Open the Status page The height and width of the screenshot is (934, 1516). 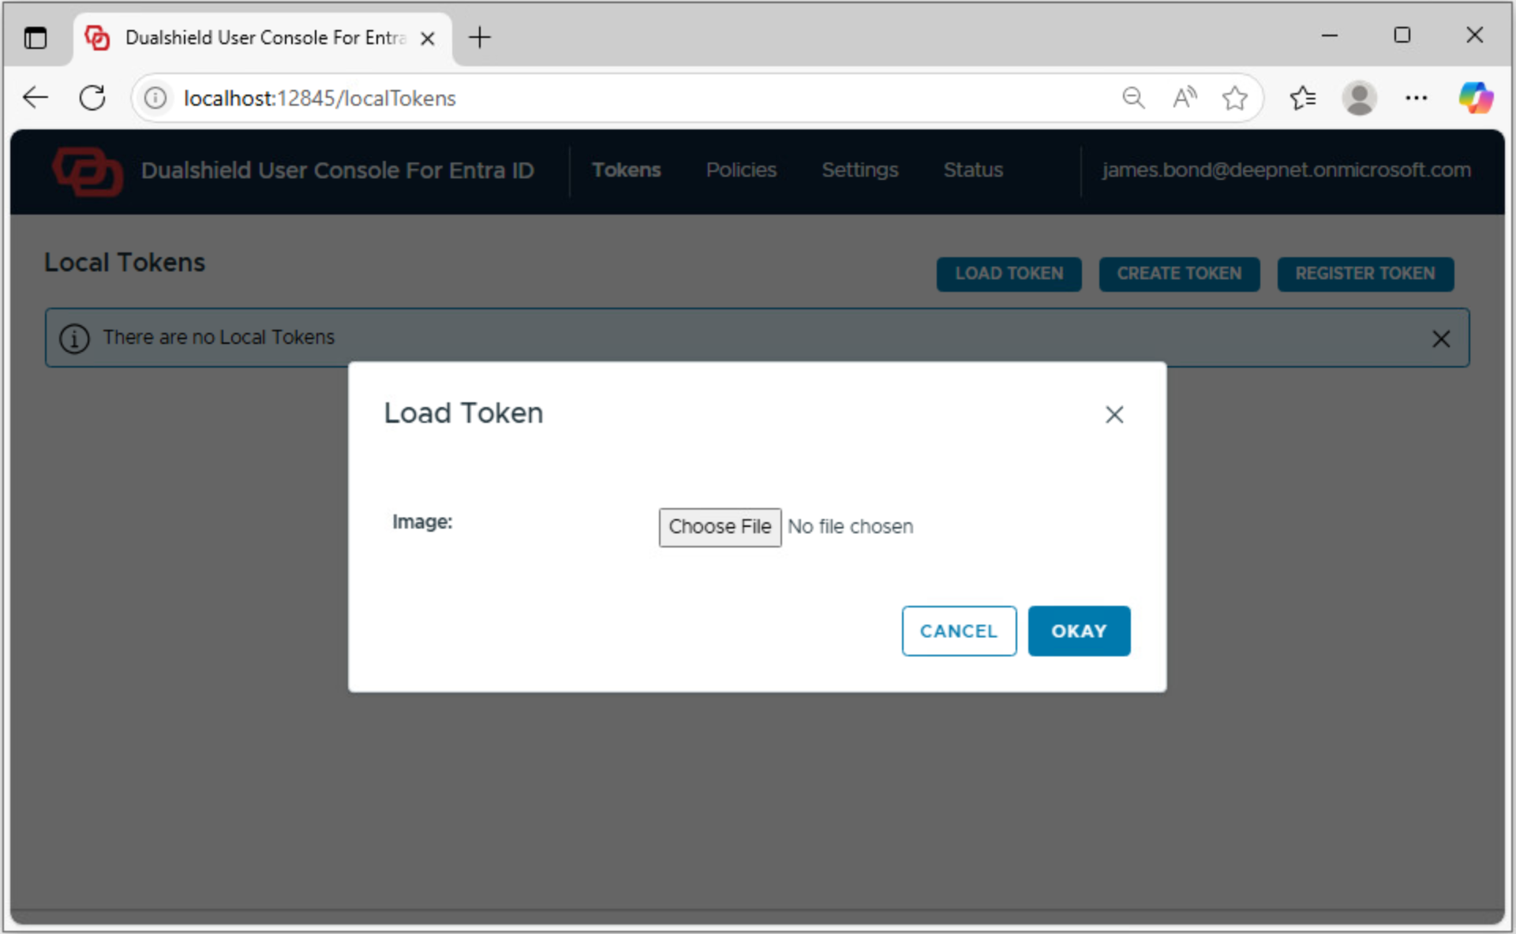coord(972,170)
